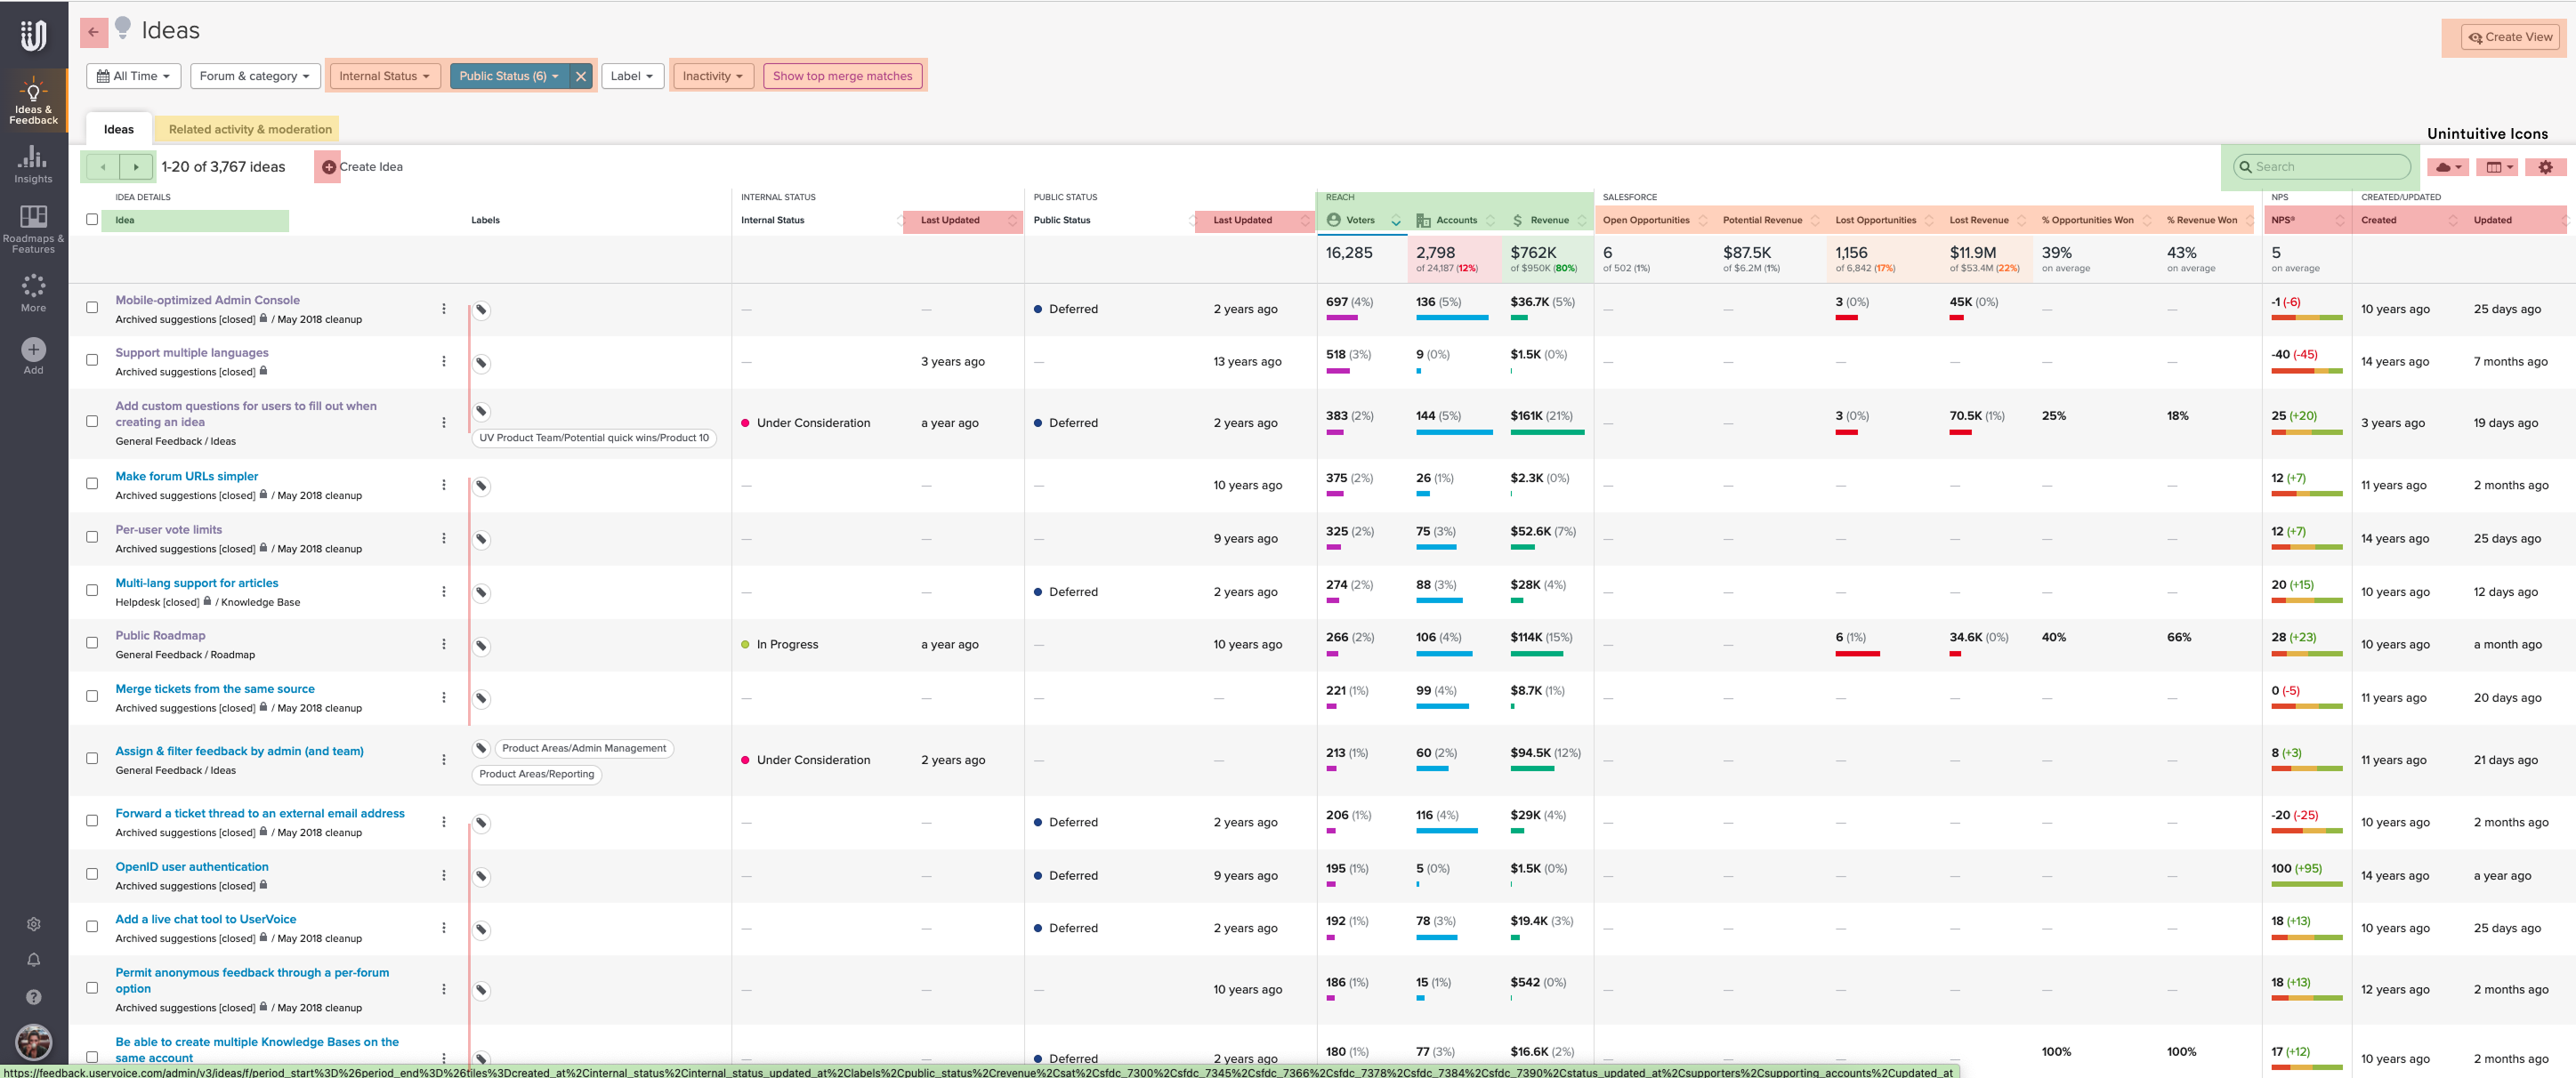2576x1078 pixels.
Task: Click label tag icon for Multi-lang support row
Action: 481,593
